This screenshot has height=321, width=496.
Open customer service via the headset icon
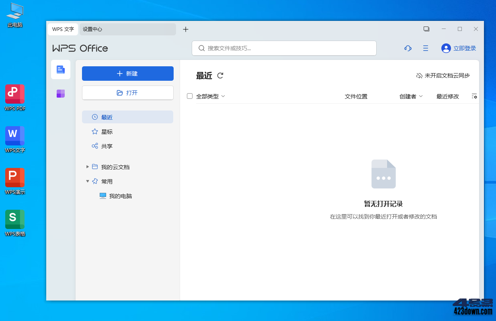tap(408, 48)
